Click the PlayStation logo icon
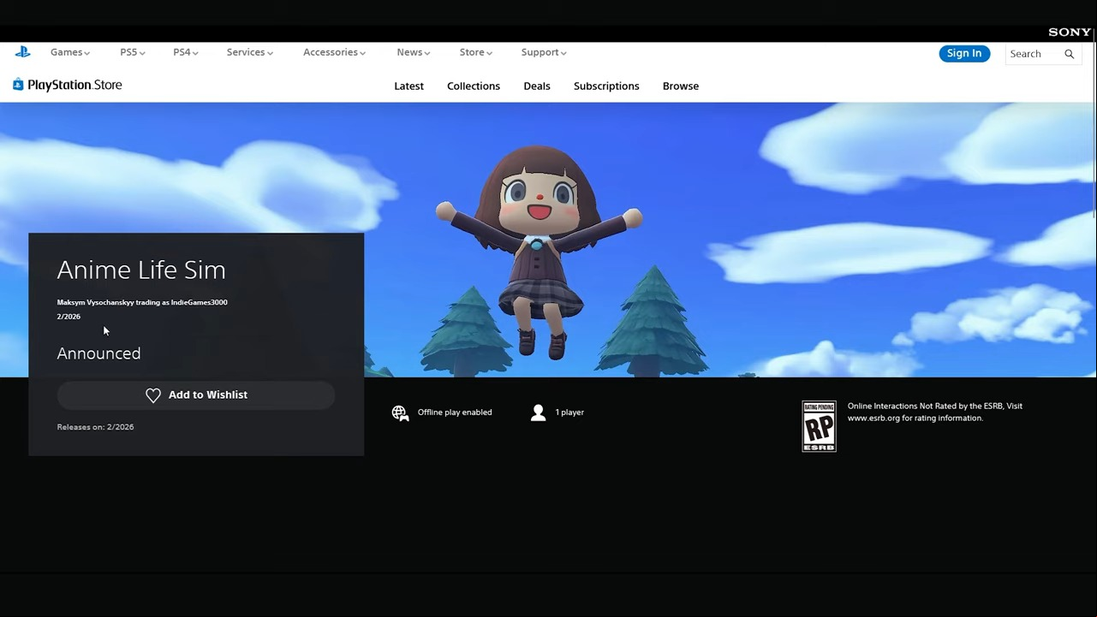The height and width of the screenshot is (617, 1097). [23, 52]
